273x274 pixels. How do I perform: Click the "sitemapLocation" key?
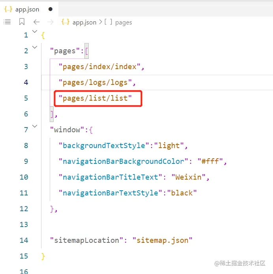click(x=87, y=240)
